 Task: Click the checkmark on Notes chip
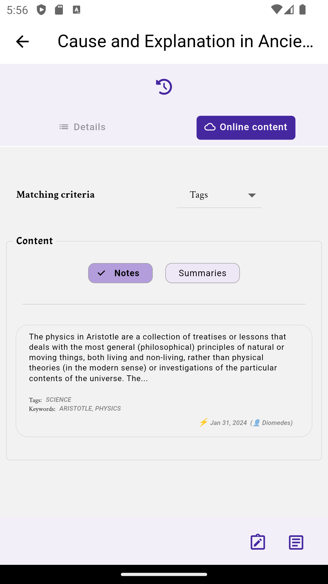(101, 273)
